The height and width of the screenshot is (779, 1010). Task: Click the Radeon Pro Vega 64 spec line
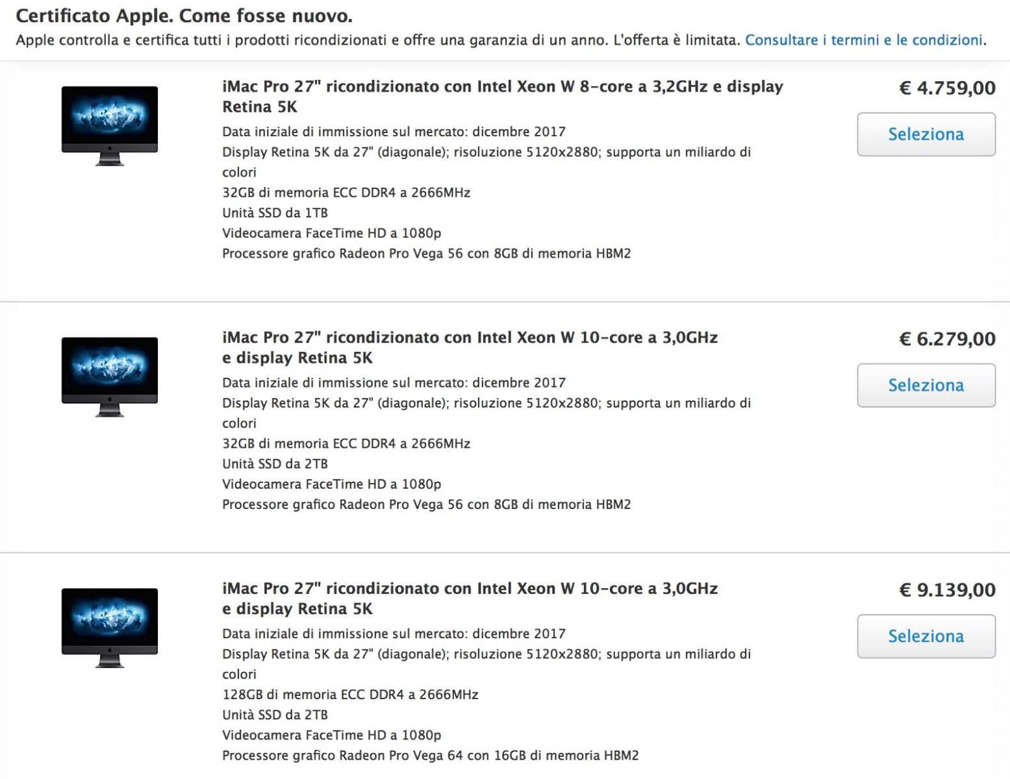[430, 756]
